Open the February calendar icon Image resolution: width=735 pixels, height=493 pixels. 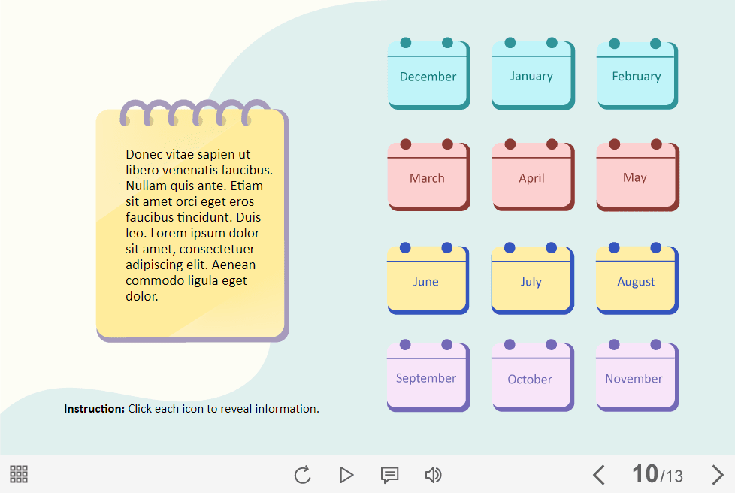(637, 75)
